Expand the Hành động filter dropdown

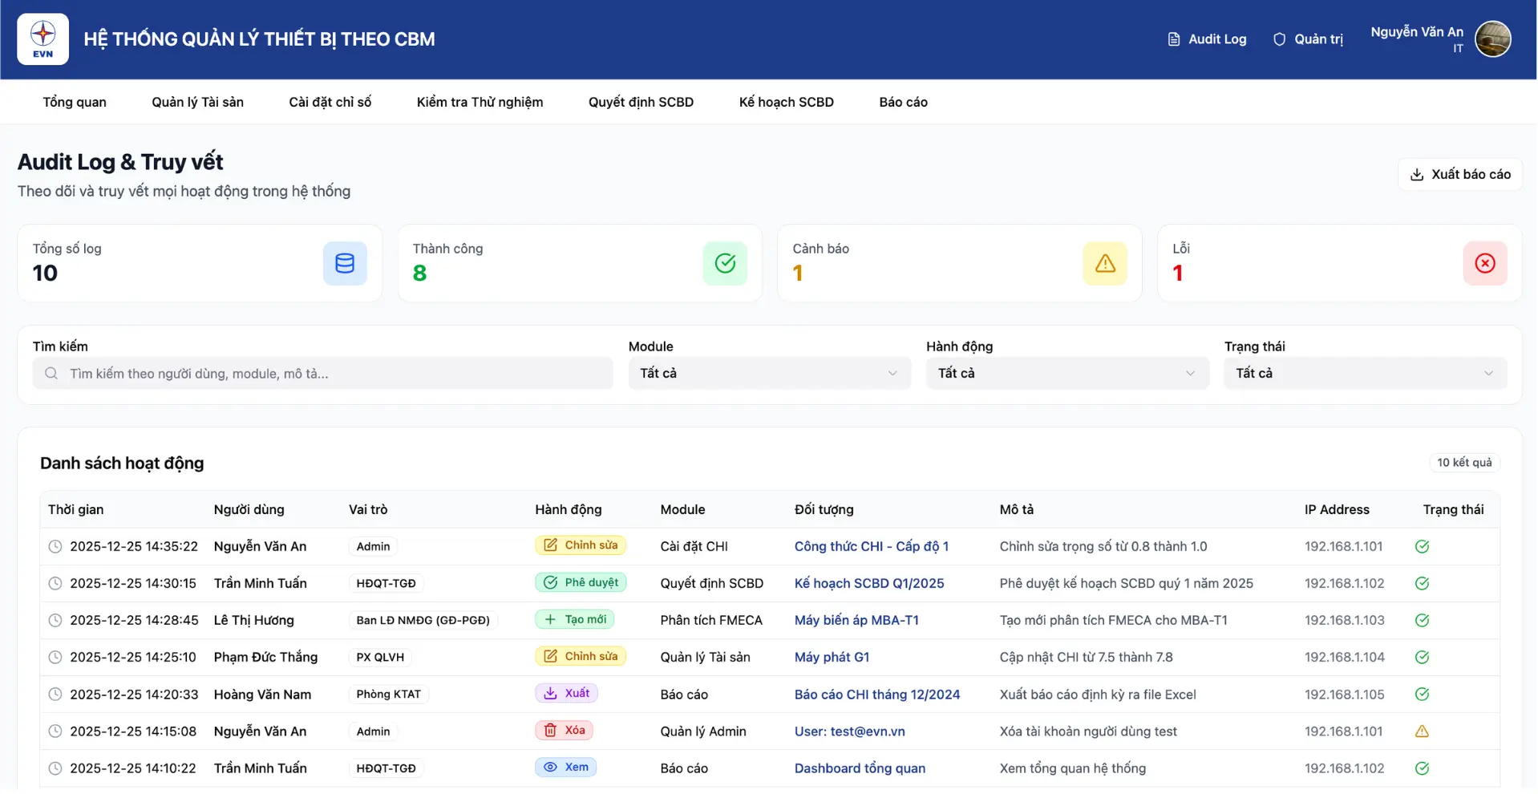1066,373
